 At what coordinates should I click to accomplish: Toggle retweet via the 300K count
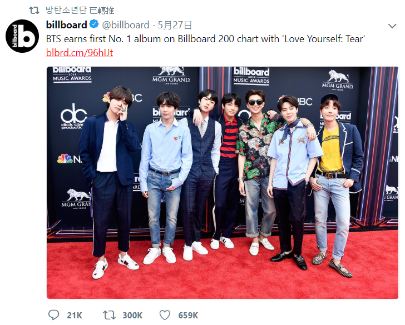coord(132,315)
